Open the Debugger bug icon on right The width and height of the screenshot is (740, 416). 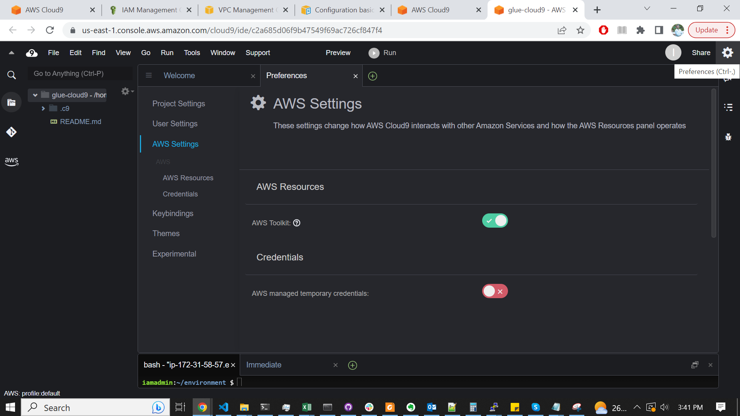728,137
